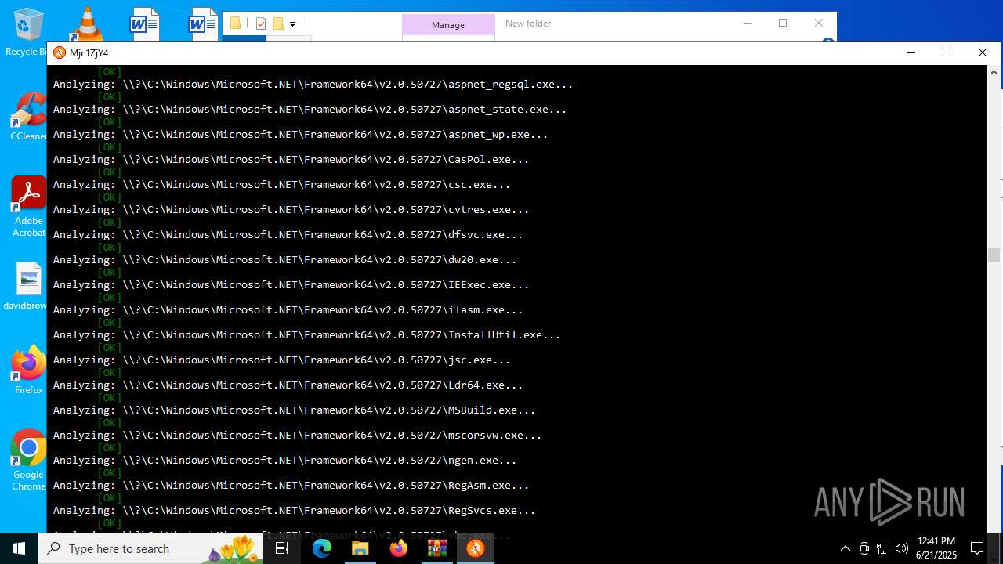Open the first Word document on desktop
Screen dimensions: 1003x564
tap(144, 23)
